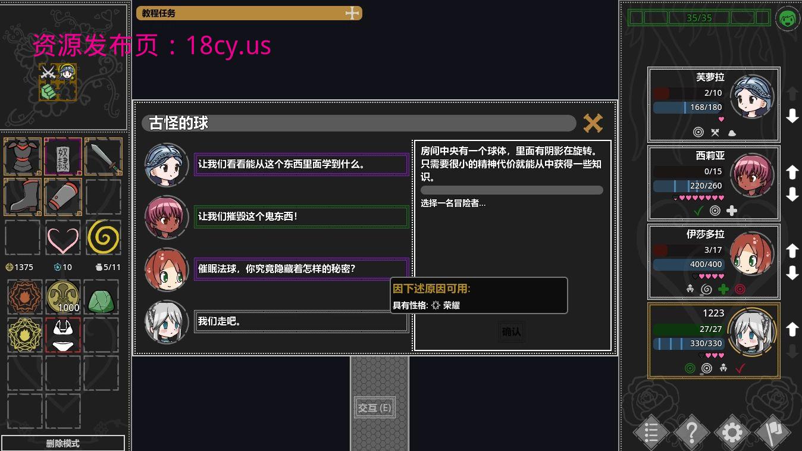Open the gear settings button
Image resolution: width=802 pixels, height=451 pixels.
732,432
